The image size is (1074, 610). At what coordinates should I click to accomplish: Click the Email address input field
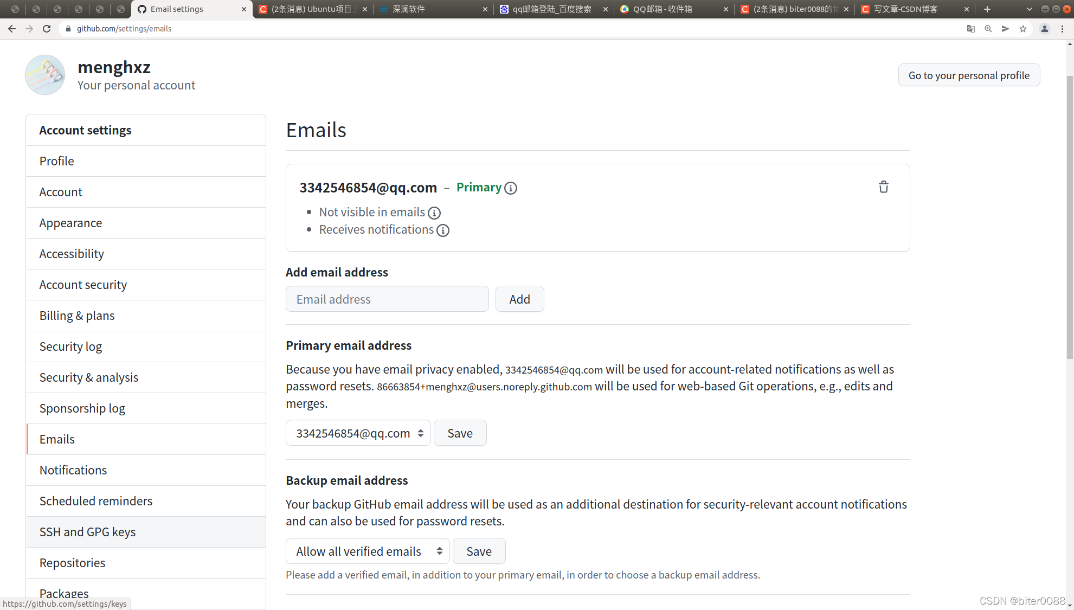point(387,299)
